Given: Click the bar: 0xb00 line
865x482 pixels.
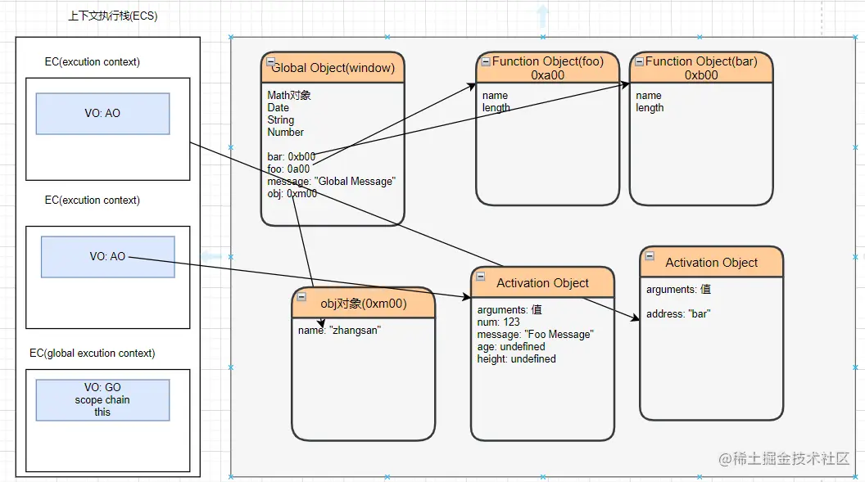Looking at the screenshot, I should click(292, 156).
